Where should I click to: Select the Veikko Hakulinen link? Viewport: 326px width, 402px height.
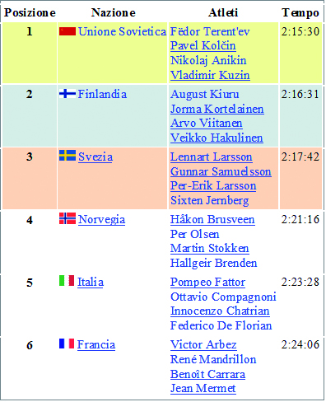point(217,138)
